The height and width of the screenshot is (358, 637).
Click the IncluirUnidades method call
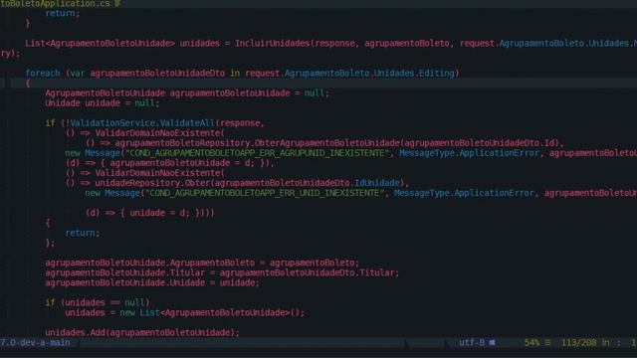coord(272,44)
